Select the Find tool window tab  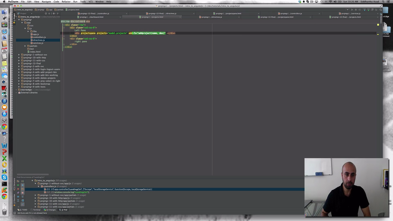[64, 210]
